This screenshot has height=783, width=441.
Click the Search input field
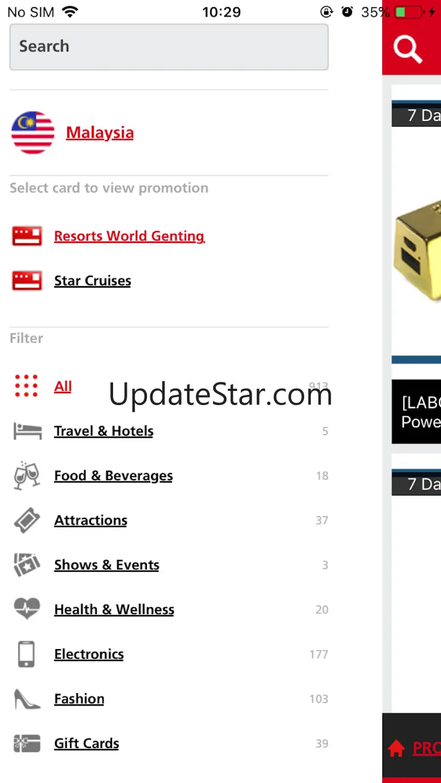169,47
